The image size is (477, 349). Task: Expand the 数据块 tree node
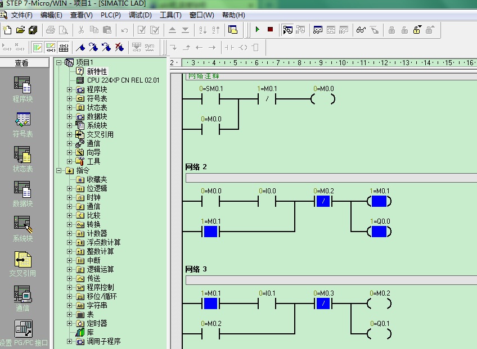(69, 116)
